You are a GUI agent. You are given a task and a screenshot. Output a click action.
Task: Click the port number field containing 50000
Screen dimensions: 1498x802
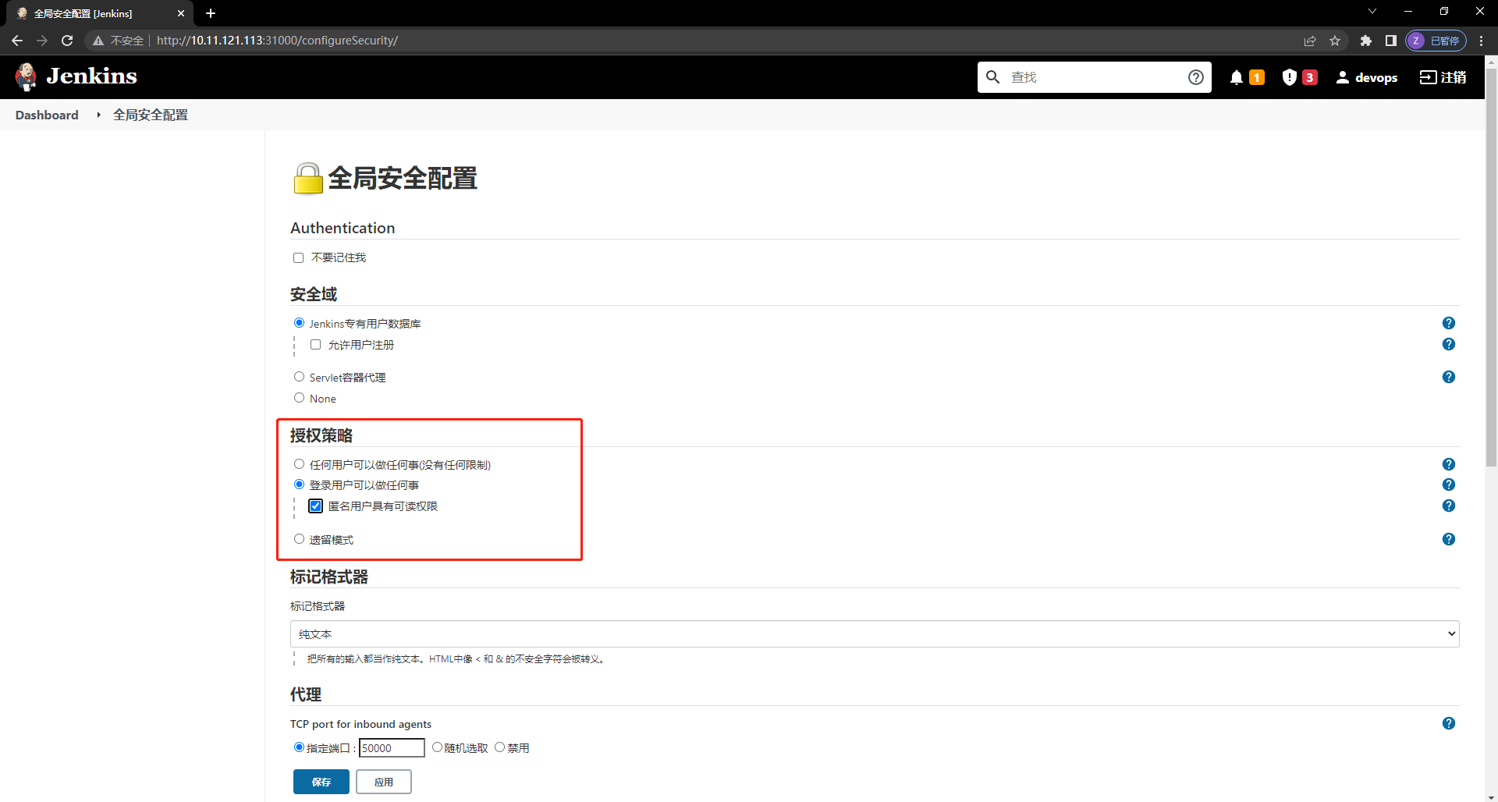392,748
